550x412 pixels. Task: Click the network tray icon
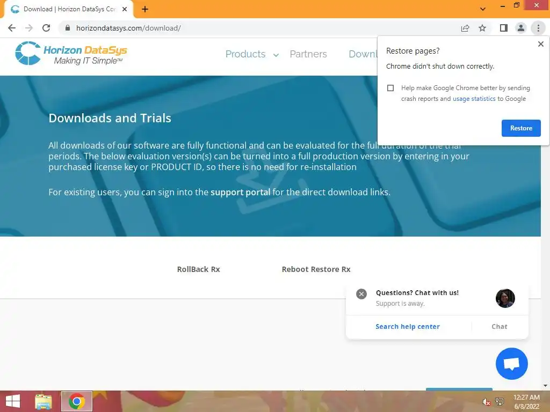point(500,402)
